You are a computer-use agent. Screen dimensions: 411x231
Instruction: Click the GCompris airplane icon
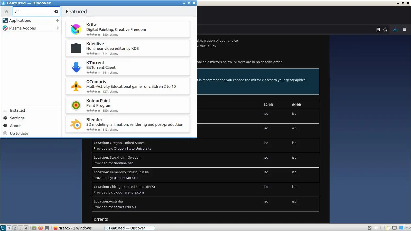coord(76,86)
